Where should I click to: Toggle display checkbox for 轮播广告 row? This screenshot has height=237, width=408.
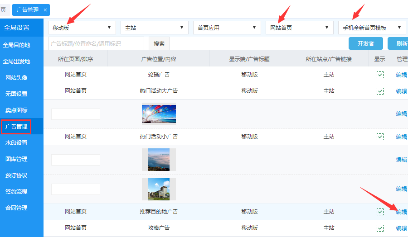[x=380, y=75]
